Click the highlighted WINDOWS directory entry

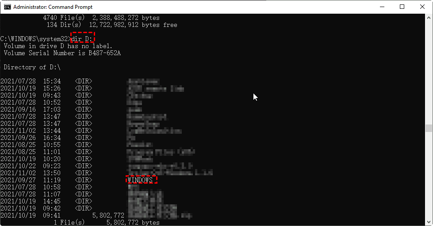click(x=142, y=180)
